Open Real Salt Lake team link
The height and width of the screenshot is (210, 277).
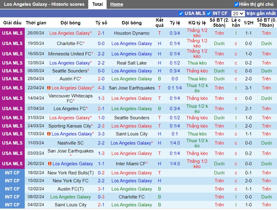[132, 63]
